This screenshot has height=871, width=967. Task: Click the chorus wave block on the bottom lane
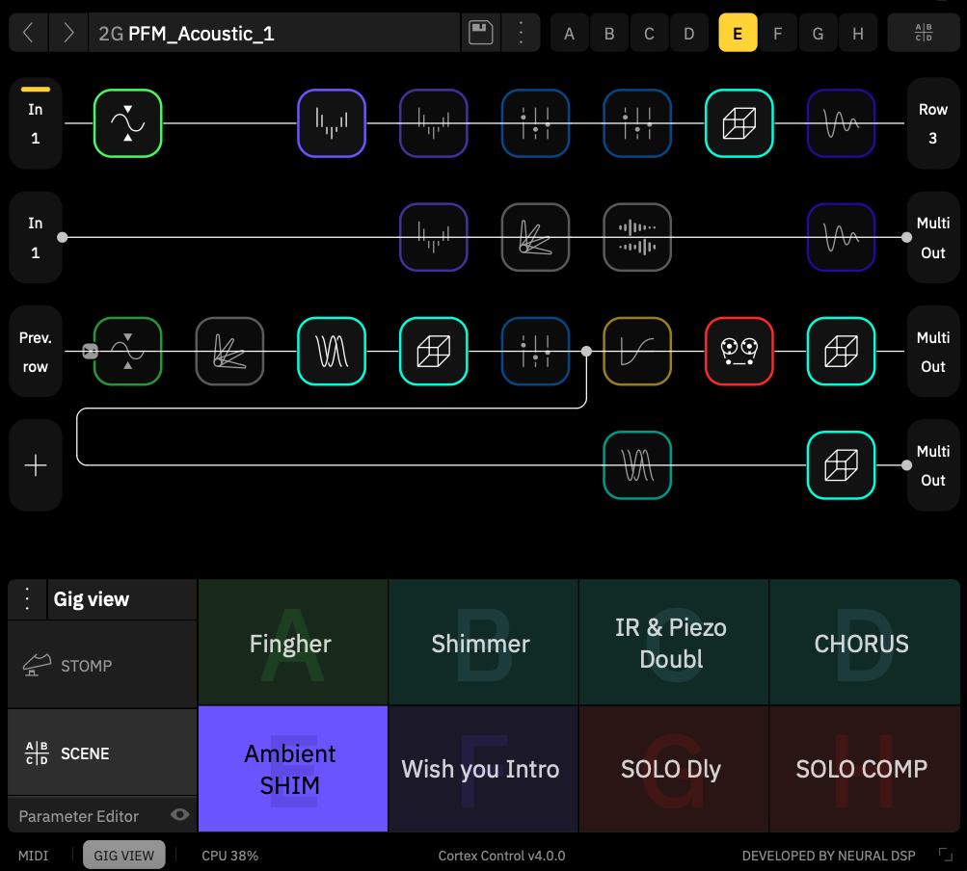pos(637,465)
